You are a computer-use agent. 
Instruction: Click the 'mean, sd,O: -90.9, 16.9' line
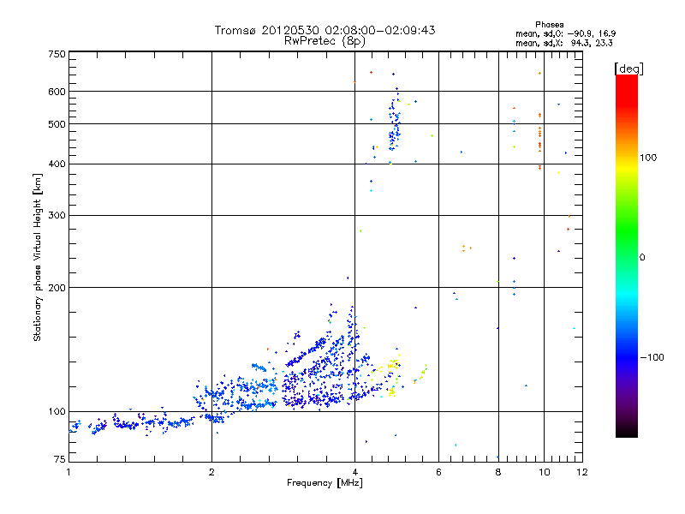[x=565, y=33]
